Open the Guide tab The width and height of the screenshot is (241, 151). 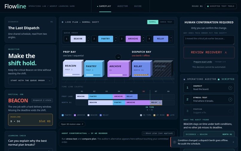[x=138, y=6]
